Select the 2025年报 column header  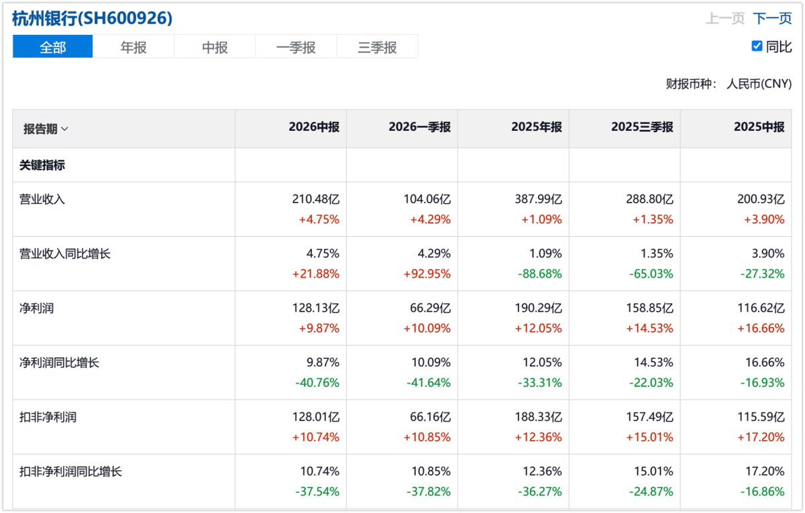pyautogui.click(x=537, y=127)
